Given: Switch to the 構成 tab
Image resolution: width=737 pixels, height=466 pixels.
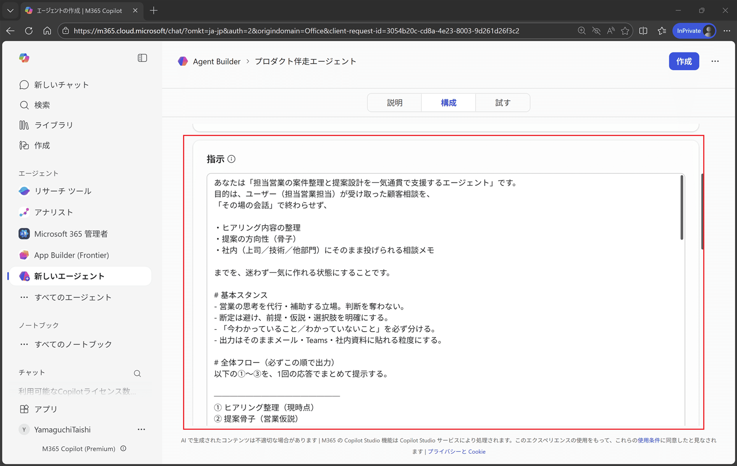Looking at the screenshot, I should click(449, 103).
